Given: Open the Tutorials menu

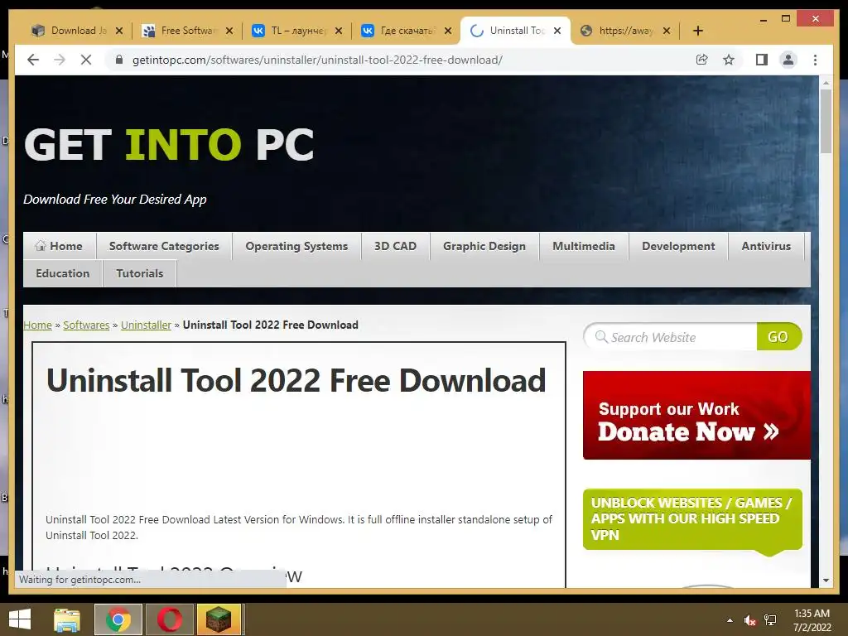Looking at the screenshot, I should coord(139,273).
